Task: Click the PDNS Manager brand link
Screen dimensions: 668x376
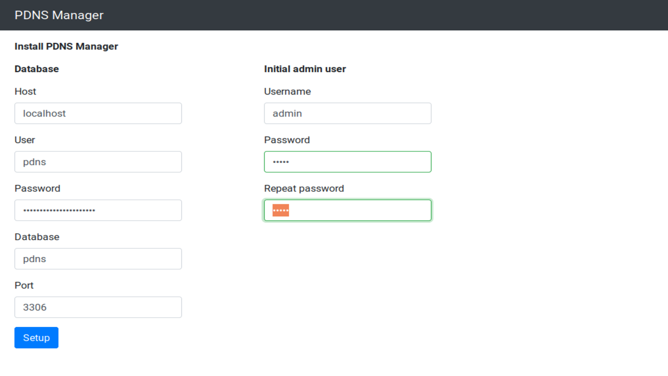Action: click(59, 15)
